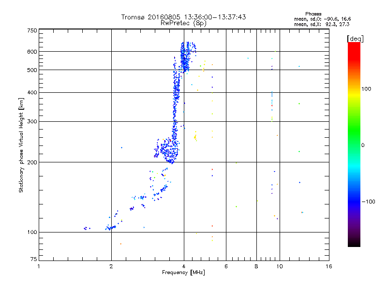Viewport: 387px width, 290px height.
Task: Click the y-axis tick label '200'
Action: [x=32, y=162]
